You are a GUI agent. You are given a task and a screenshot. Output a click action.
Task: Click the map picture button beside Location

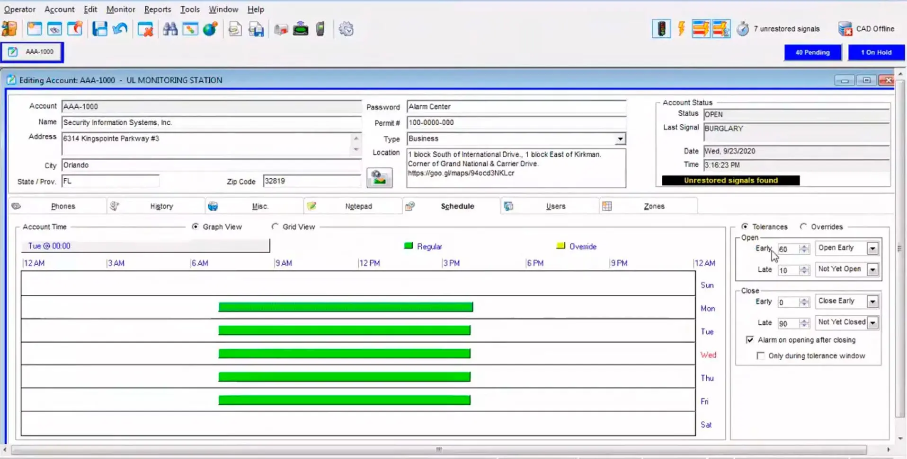click(x=379, y=178)
